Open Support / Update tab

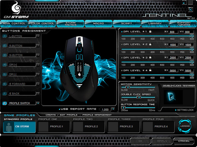point(184,23)
